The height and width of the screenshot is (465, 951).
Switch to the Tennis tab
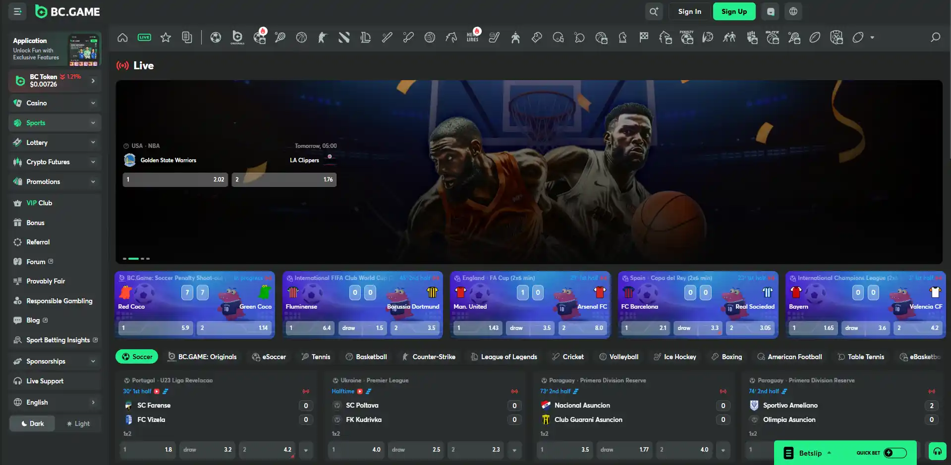pos(316,357)
